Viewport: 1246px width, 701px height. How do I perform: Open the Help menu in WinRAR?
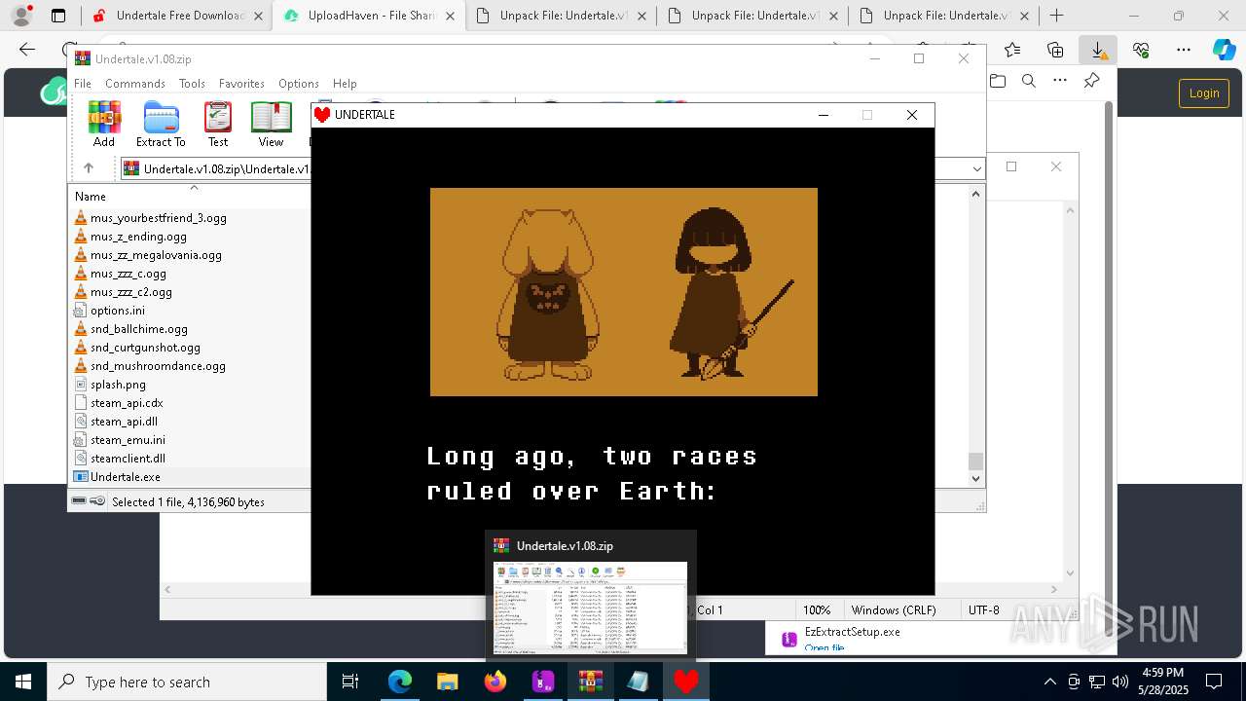[345, 84]
